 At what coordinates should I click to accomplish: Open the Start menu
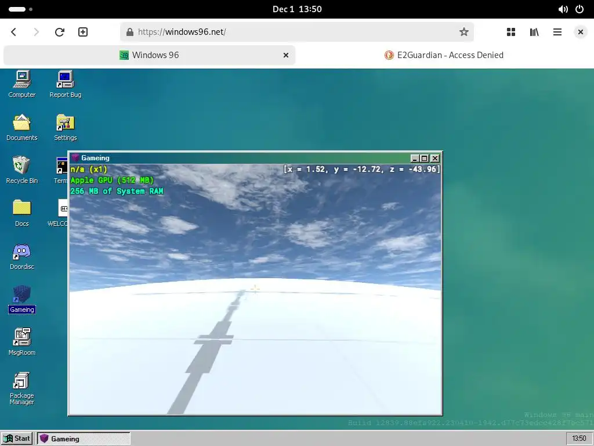click(17, 439)
